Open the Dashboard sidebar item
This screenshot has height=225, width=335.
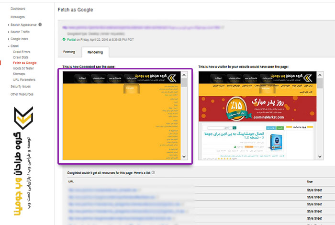(18, 9)
